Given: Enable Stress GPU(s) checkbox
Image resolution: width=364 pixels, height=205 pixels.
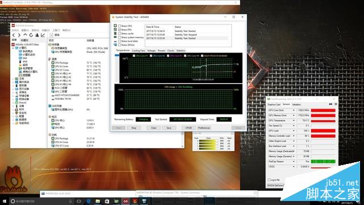Looking at the screenshot, I should pyautogui.click(x=119, y=45).
